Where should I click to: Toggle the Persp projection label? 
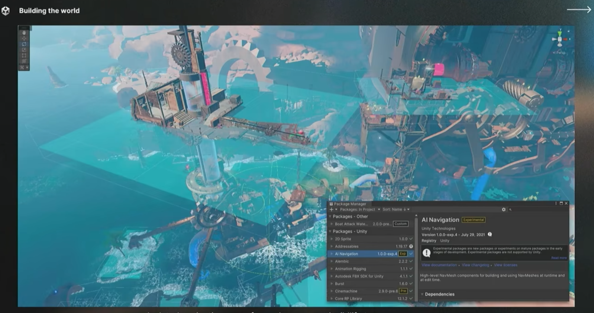pos(560,52)
